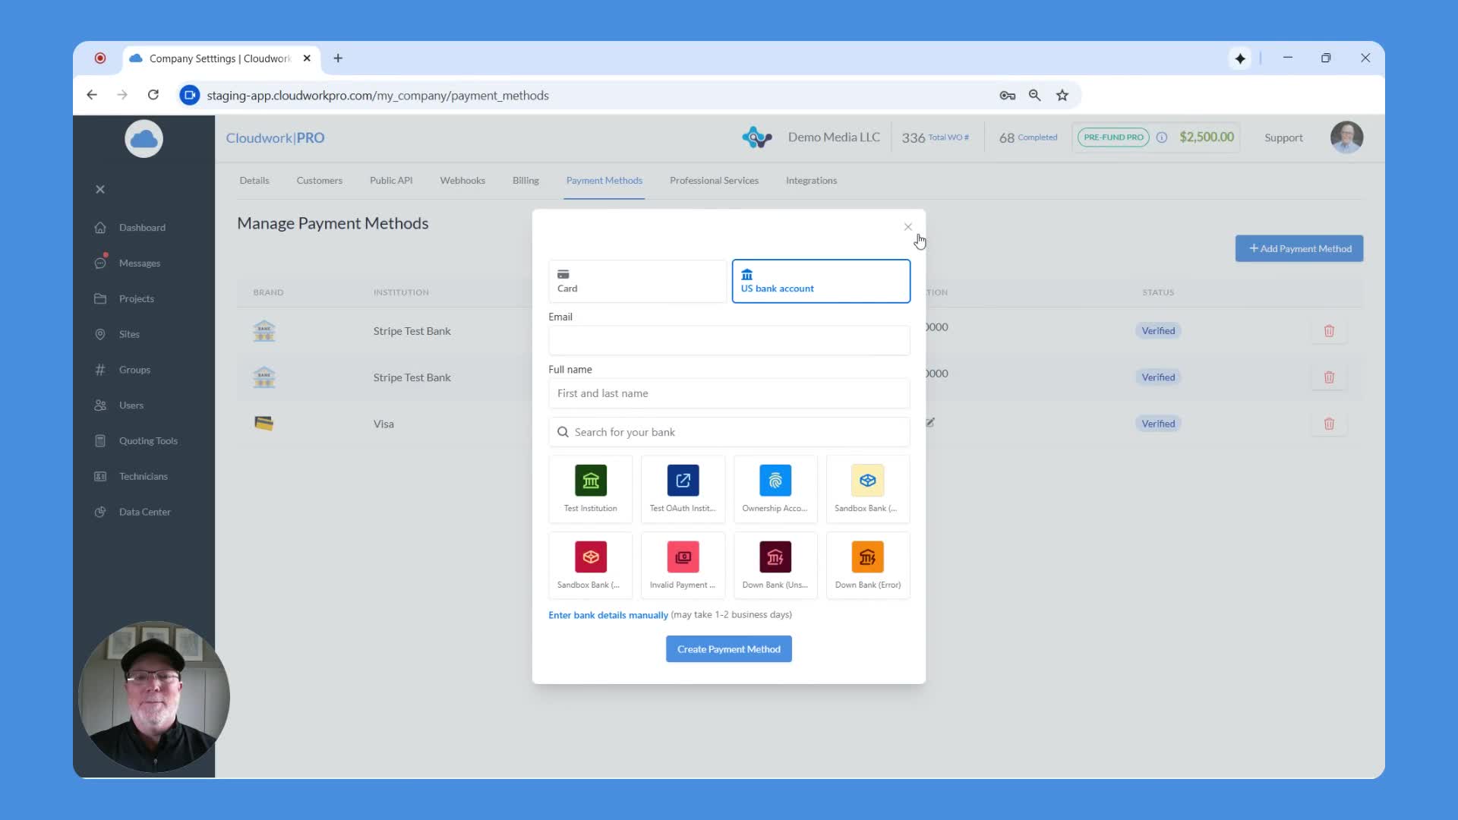The height and width of the screenshot is (820, 1458).
Task: Collapse the sidebar with the X icon
Action: [x=100, y=190]
